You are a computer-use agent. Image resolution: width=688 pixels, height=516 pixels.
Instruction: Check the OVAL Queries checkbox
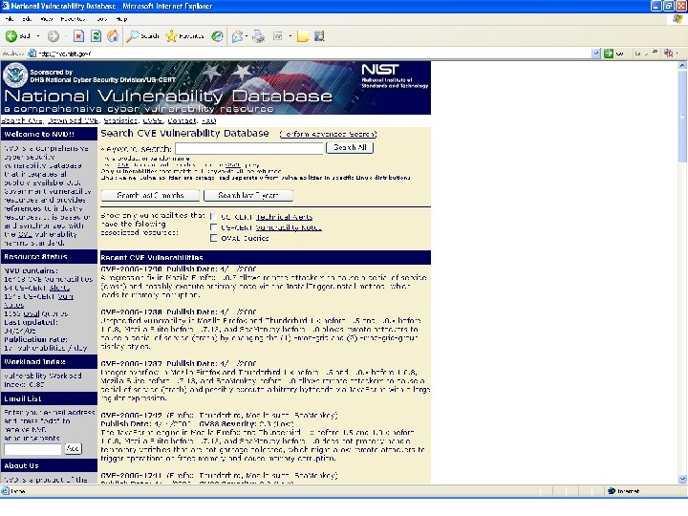[x=214, y=238]
